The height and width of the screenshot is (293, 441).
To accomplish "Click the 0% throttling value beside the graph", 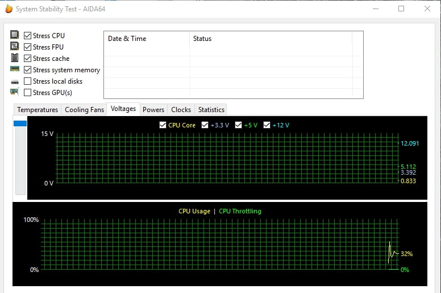I will point(405,270).
